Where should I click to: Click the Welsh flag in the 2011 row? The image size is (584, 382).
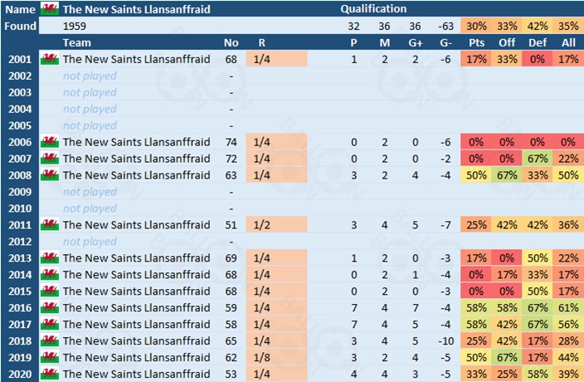[x=50, y=225]
